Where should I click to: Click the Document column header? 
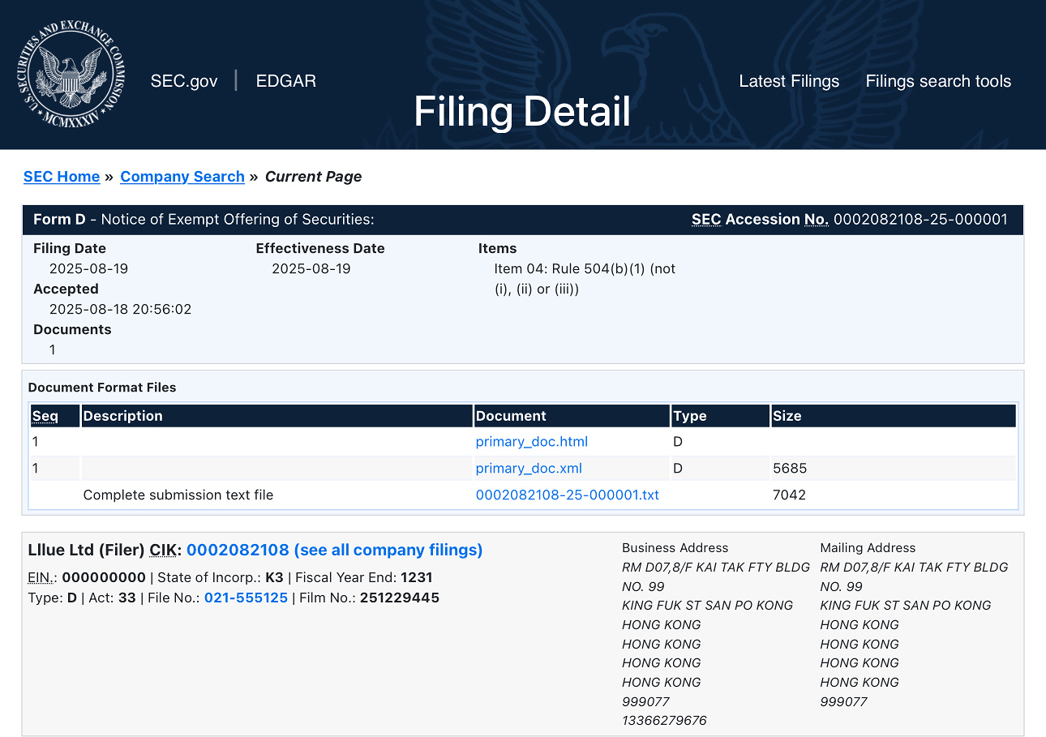511,416
